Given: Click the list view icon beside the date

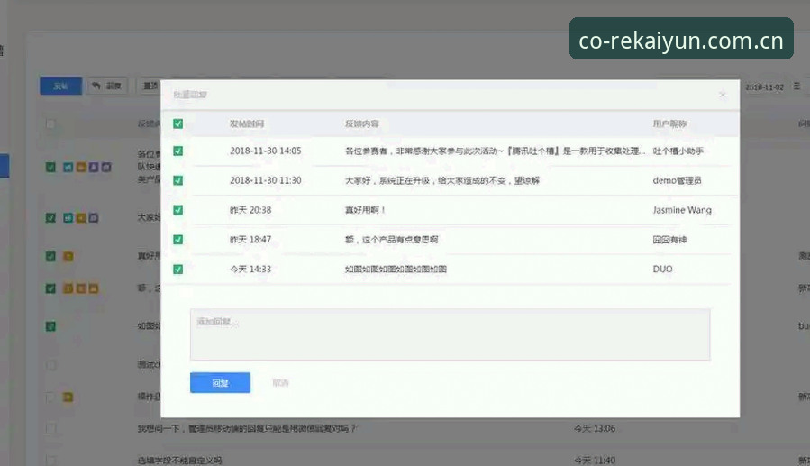Looking at the screenshot, I should (x=797, y=87).
